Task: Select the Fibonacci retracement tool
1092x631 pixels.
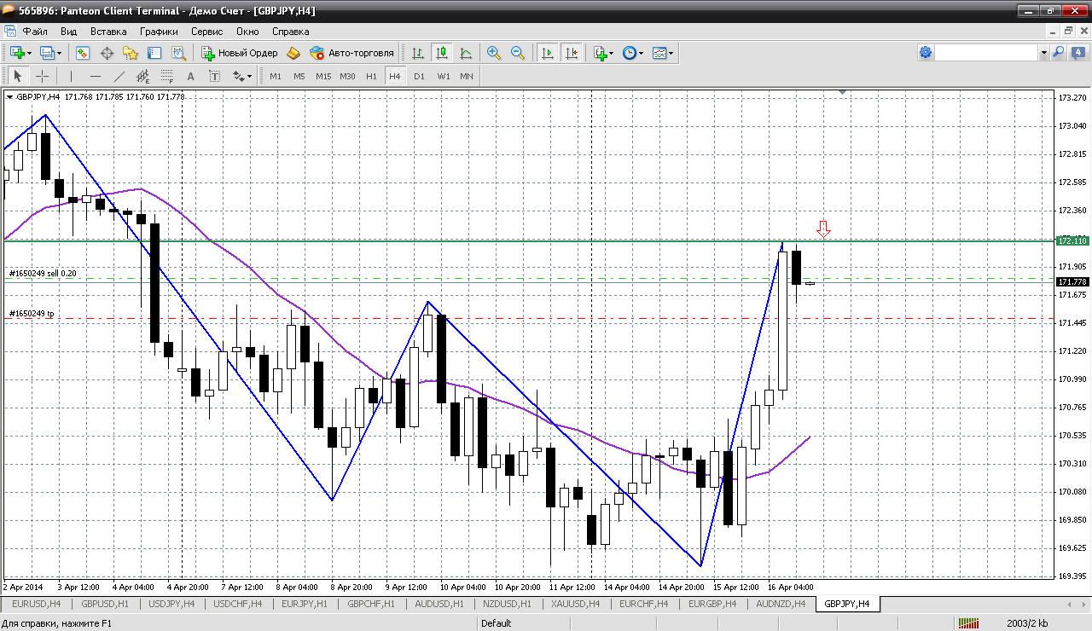Action: 167,76
